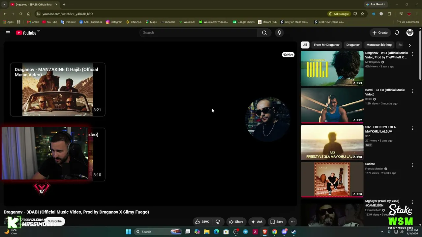Open File Explorer from the taskbar

(x=207, y=232)
